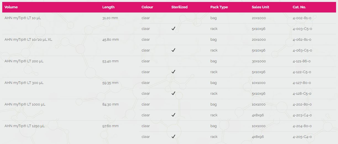This screenshot has width=338, height=144.
Task: Click the Sterilized checkmark for 4-003-C5-0
Action: [x=173, y=29]
